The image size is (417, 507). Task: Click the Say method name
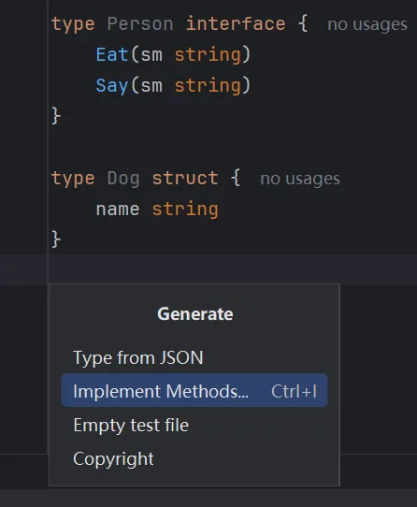pos(112,86)
